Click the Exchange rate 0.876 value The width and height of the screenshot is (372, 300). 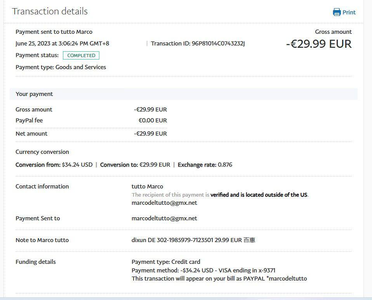[x=225, y=165]
